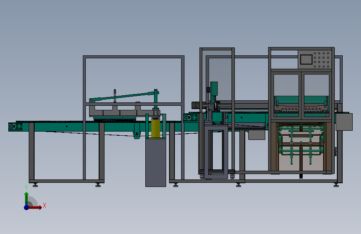
Task: Select the dark gray cabinet beneath the yellow cylinder
Action: click(156, 162)
